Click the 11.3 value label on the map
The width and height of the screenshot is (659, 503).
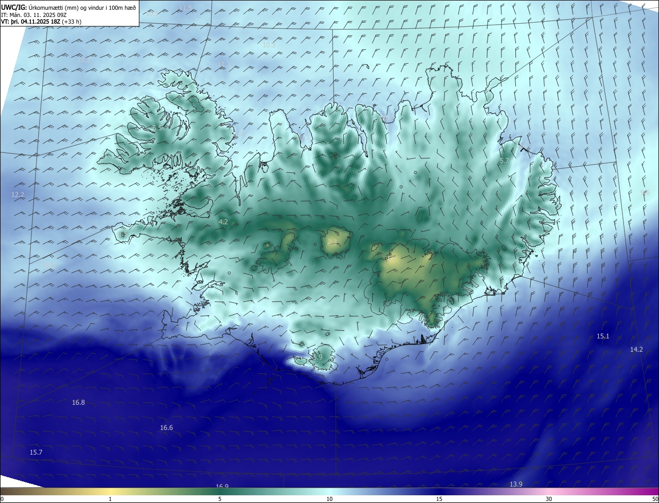[224, 64]
